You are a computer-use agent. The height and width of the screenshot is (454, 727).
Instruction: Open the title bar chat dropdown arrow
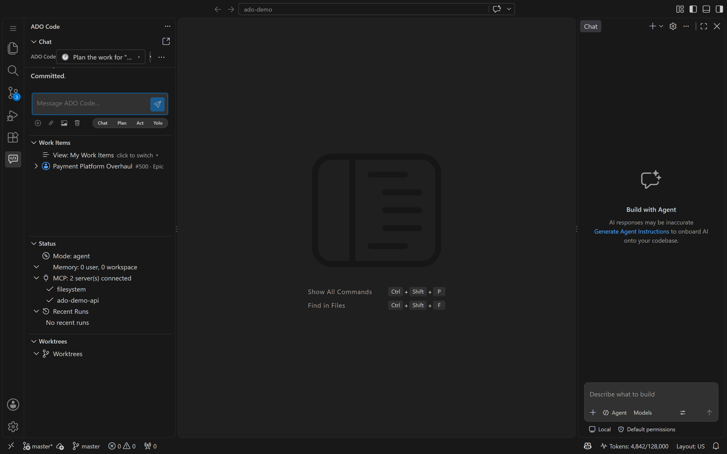(509, 9)
